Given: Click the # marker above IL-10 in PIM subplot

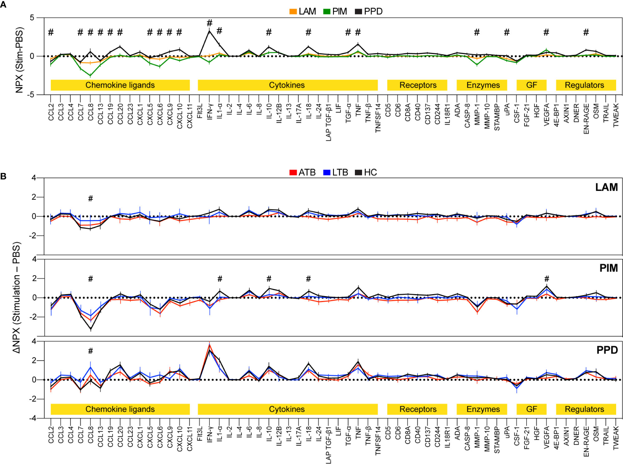Looking at the screenshot, I should click(x=269, y=279).
